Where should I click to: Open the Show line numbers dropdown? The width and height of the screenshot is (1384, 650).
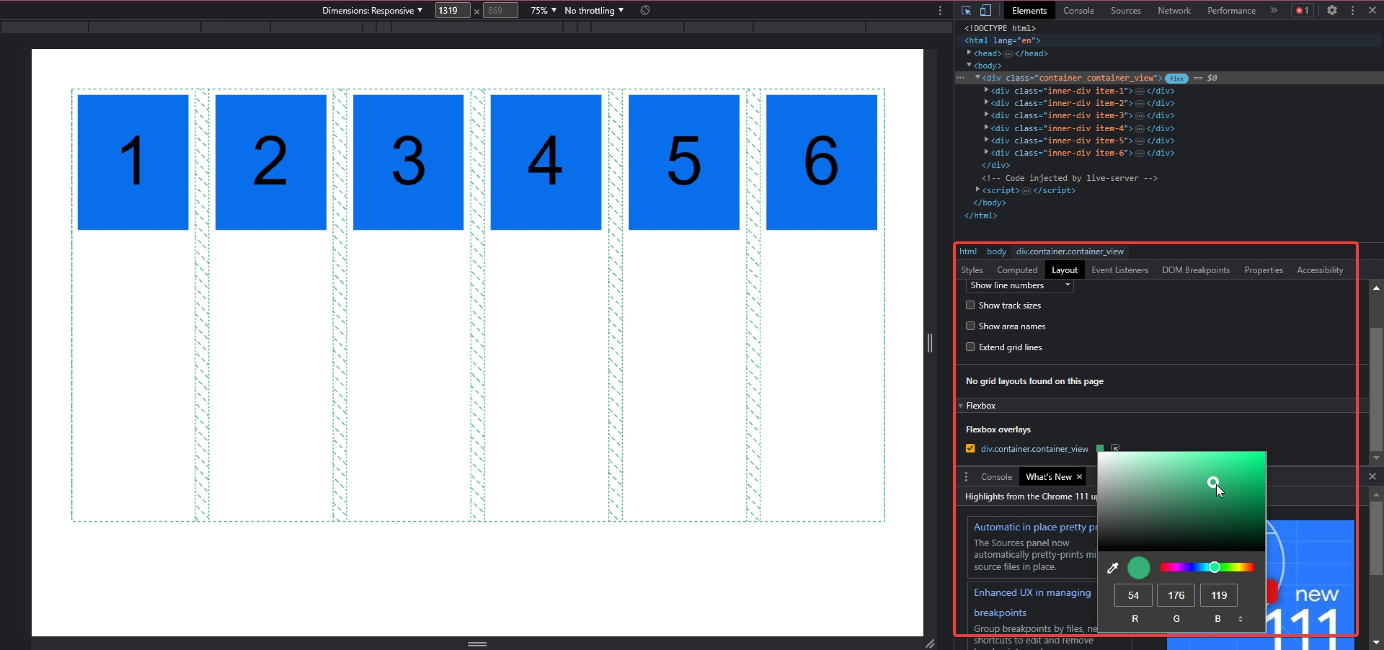click(1019, 285)
